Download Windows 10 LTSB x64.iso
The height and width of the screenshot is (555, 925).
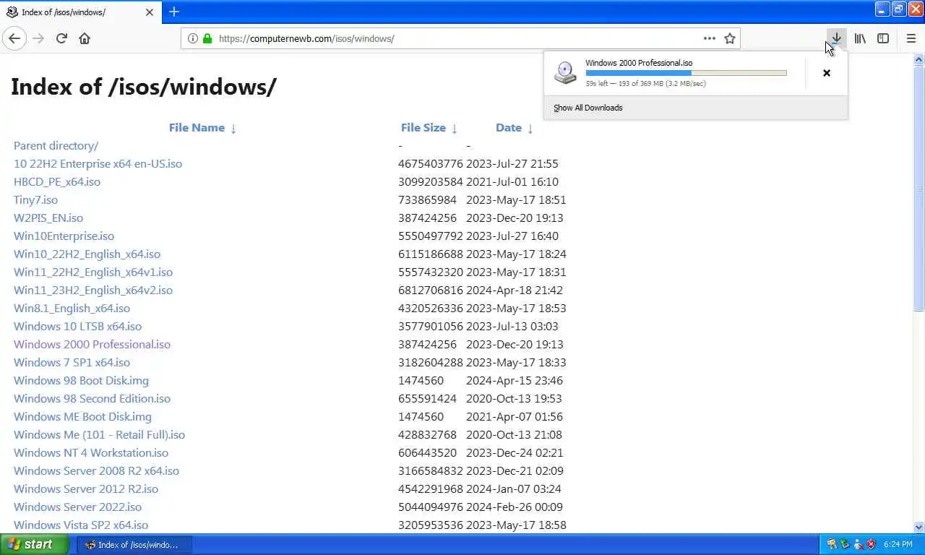coord(77,326)
